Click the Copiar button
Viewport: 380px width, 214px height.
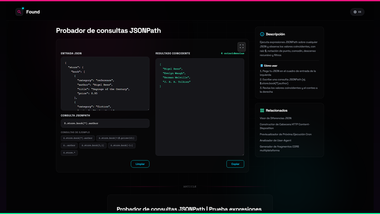click(235, 164)
